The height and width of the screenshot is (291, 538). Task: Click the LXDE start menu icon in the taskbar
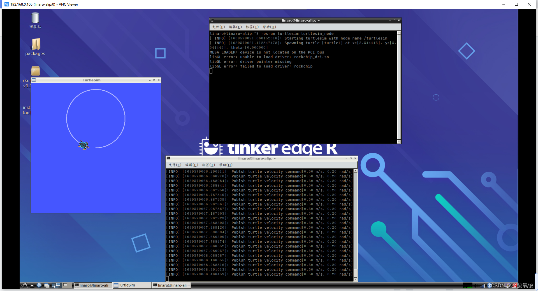[25, 285]
